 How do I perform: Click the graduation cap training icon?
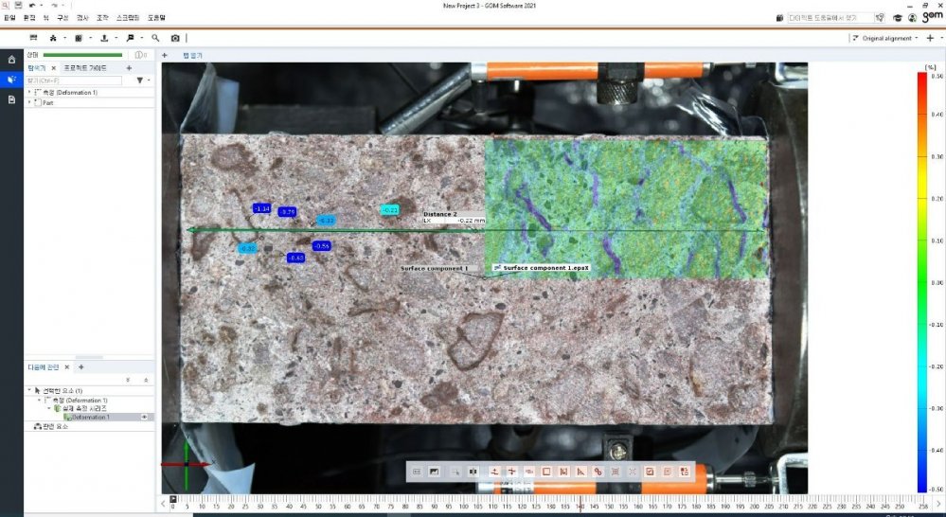897,18
